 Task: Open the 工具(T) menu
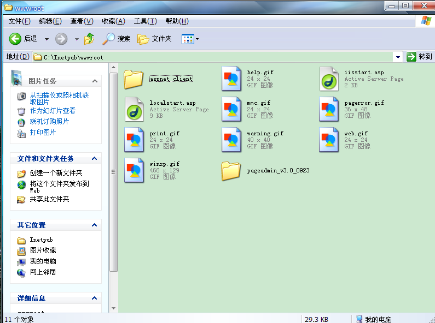[x=145, y=21]
